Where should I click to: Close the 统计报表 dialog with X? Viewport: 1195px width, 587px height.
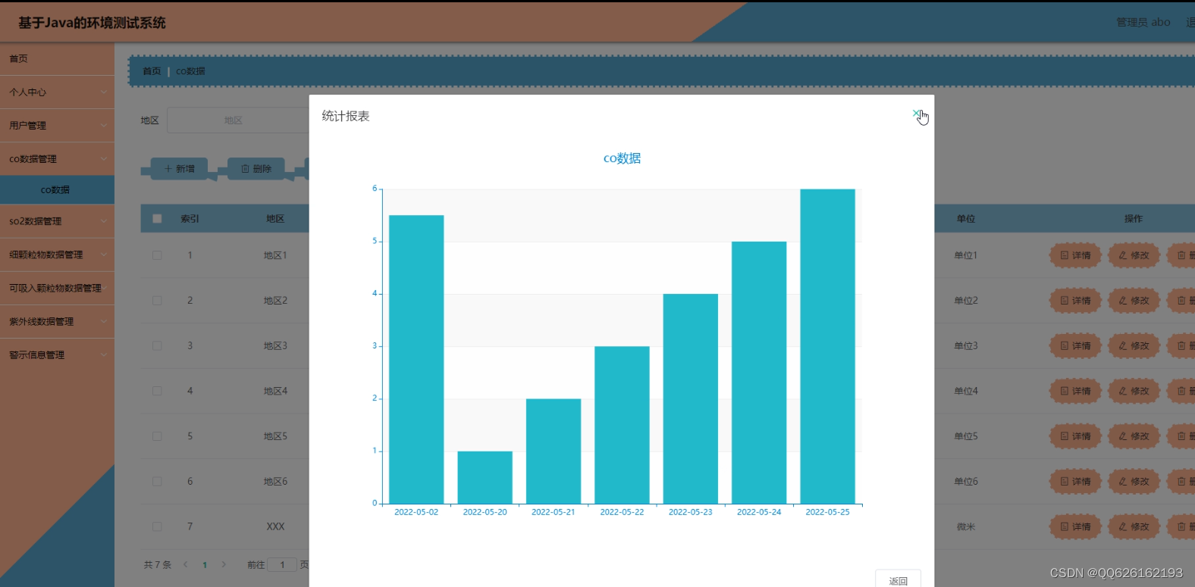pyautogui.click(x=917, y=114)
